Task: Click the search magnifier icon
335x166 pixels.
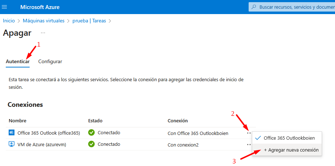Action: point(254,7)
